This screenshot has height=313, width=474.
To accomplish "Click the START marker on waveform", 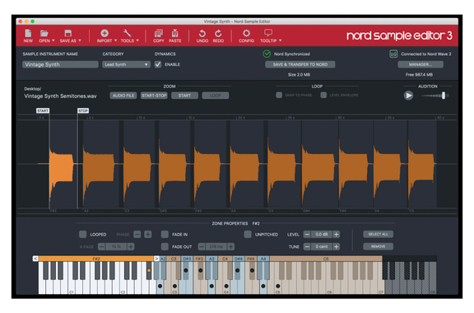I will click(43, 111).
